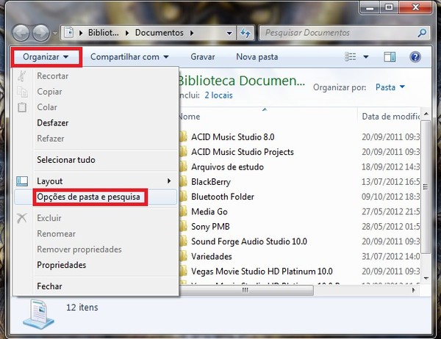Select the Bluetooth Folder item

[223, 197]
